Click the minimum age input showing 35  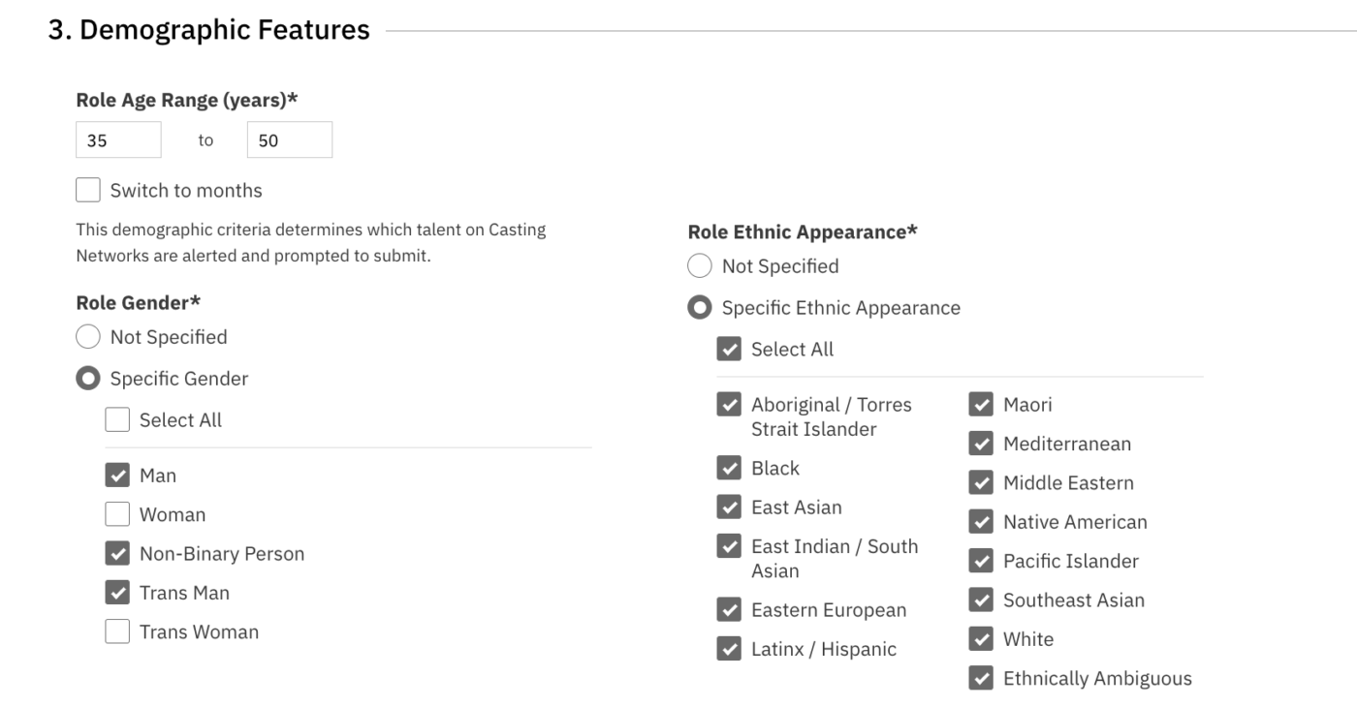117,138
